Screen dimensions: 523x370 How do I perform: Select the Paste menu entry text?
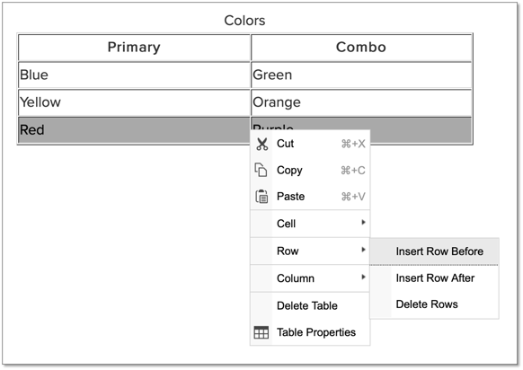(290, 197)
